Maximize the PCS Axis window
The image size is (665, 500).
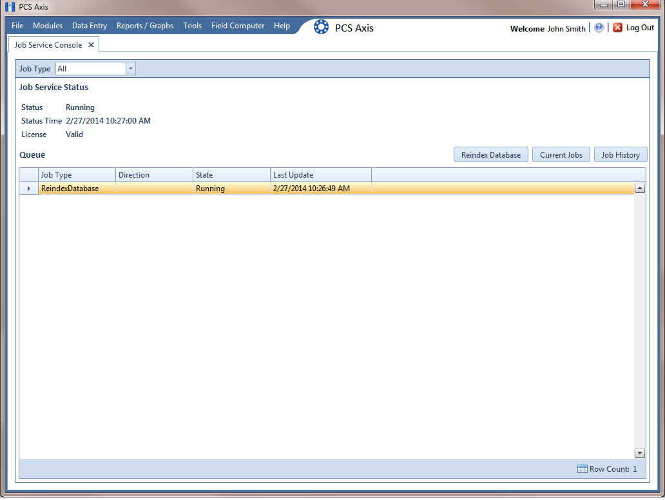(x=621, y=5)
